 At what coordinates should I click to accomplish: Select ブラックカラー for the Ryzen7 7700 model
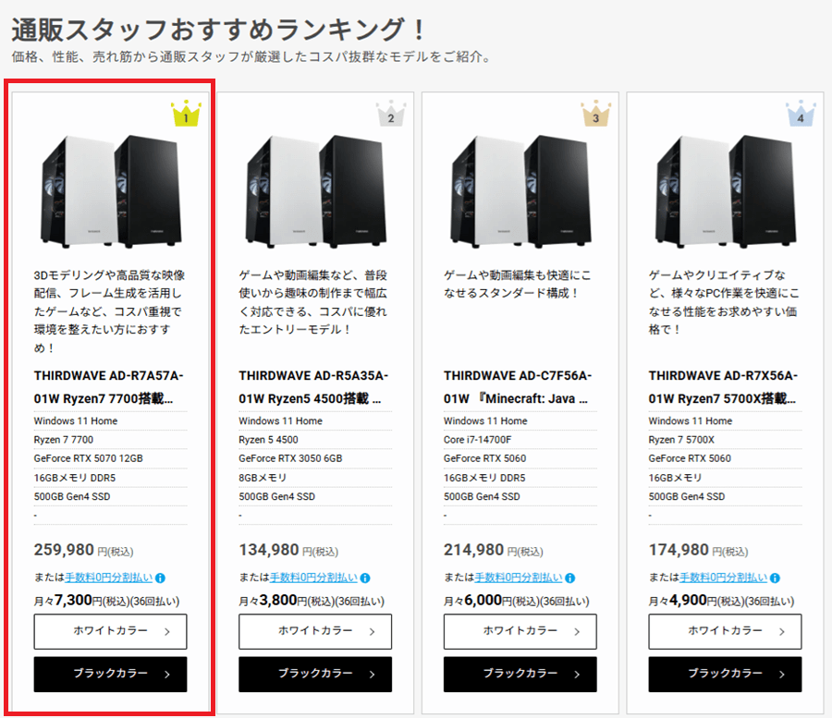[x=110, y=674]
